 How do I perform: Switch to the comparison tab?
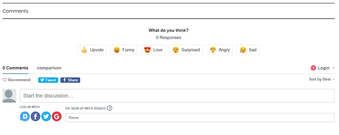coord(49,68)
